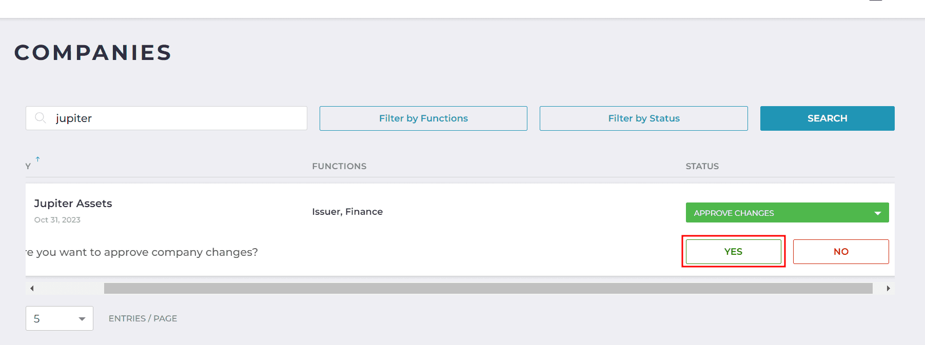Sort by the FUNCTIONS column header
Screen dimensions: 925x345
click(x=339, y=166)
